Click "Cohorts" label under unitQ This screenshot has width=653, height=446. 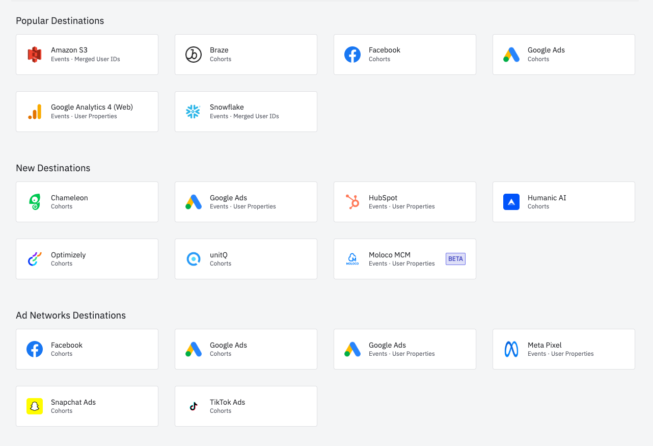[x=221, y=264]
